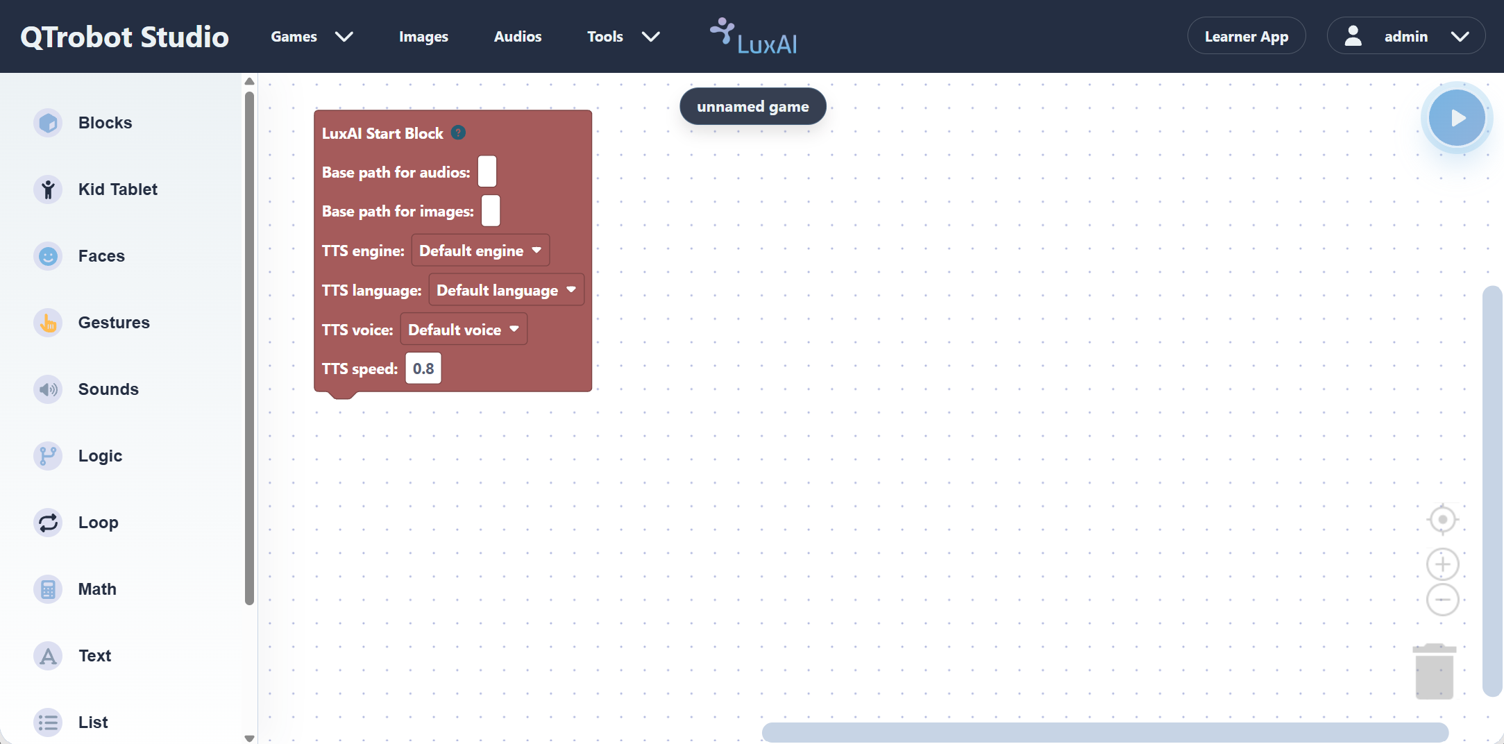Viewport: 1504px width, 744px height.
Task: Open the Text letter A icon
Action: [48, 656]
